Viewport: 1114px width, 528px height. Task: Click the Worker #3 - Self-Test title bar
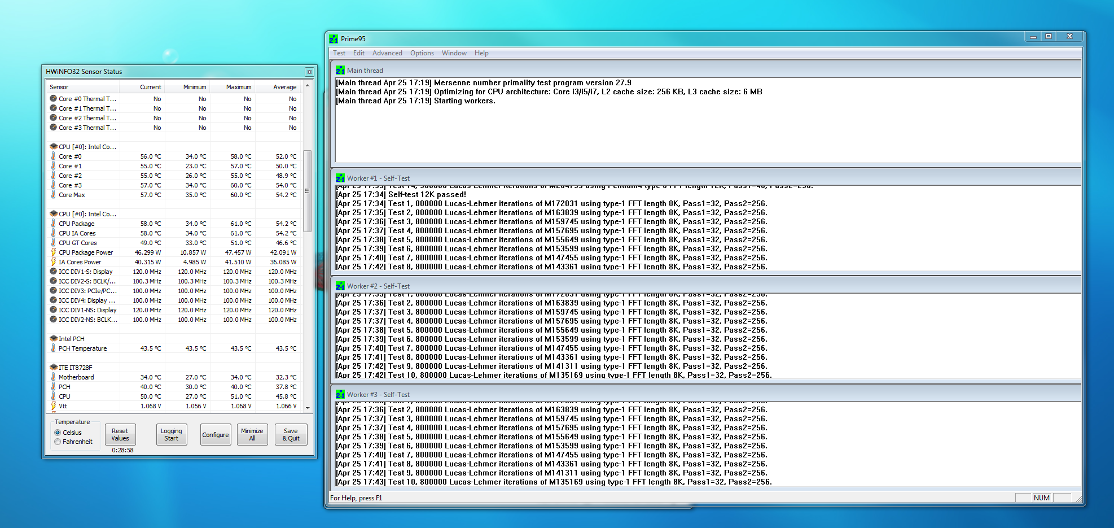[x=707, y=394]
